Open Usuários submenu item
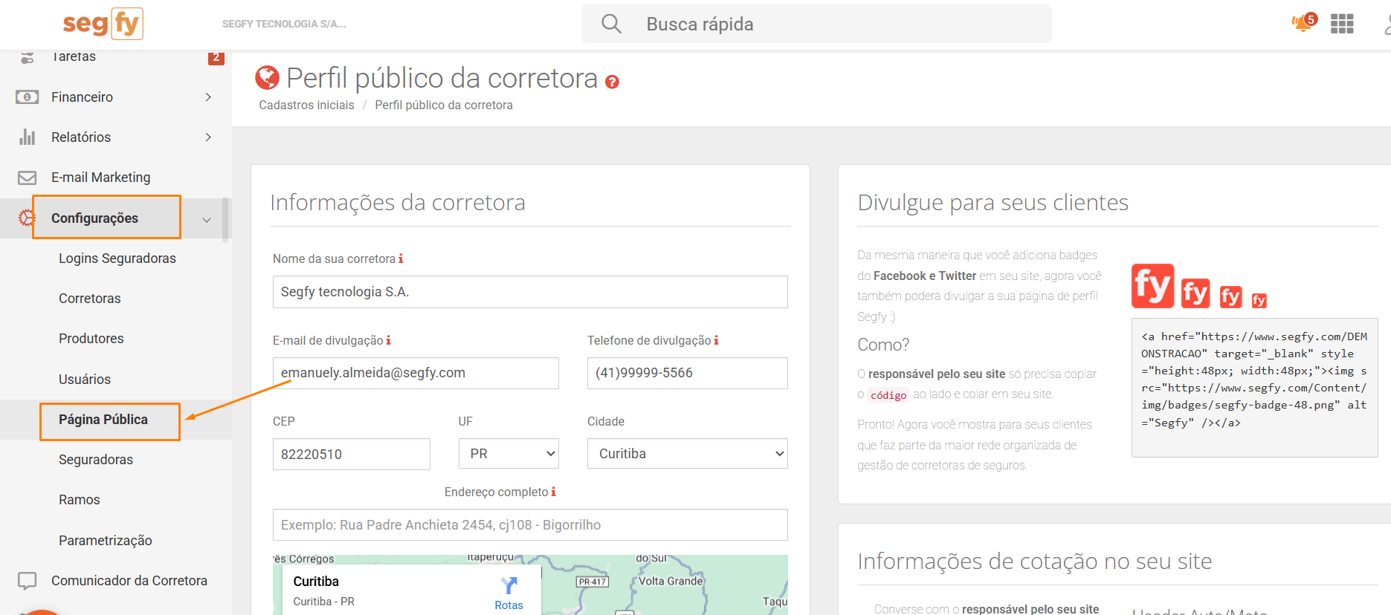This screenshot has height=615, width=1391. (85, 380)
